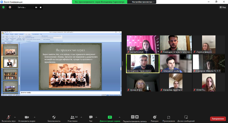The width and height of the screenshot is (228, 123).
Task: Expand the arrow beside Чат
Action: point(96,117)
